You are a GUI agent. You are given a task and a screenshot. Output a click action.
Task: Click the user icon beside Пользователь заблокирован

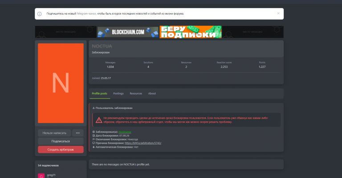click(x=94, y=108)
